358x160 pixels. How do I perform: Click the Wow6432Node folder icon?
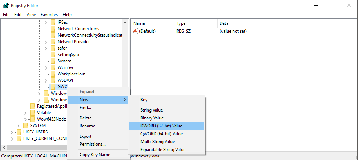click(32, 119)
